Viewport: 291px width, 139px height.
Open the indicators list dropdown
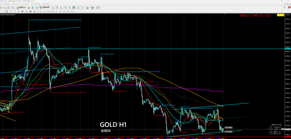pyautogui.click(x=88, y=8)
